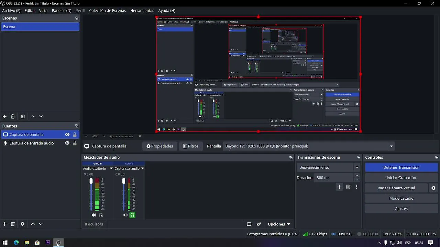Image resolution: width=440 pixels, height=247 pixels.
Task: Increase transition duration with up arrow
Action: pyautogui.click(x=357, y=176)
